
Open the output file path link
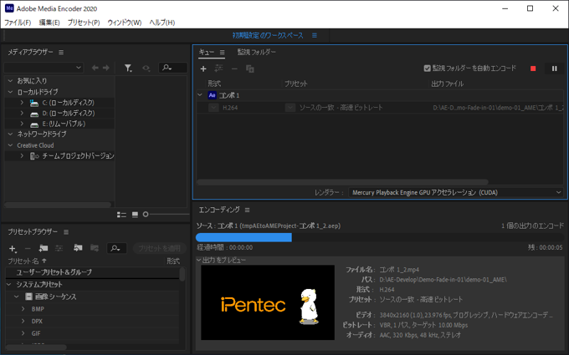point(498,108)
